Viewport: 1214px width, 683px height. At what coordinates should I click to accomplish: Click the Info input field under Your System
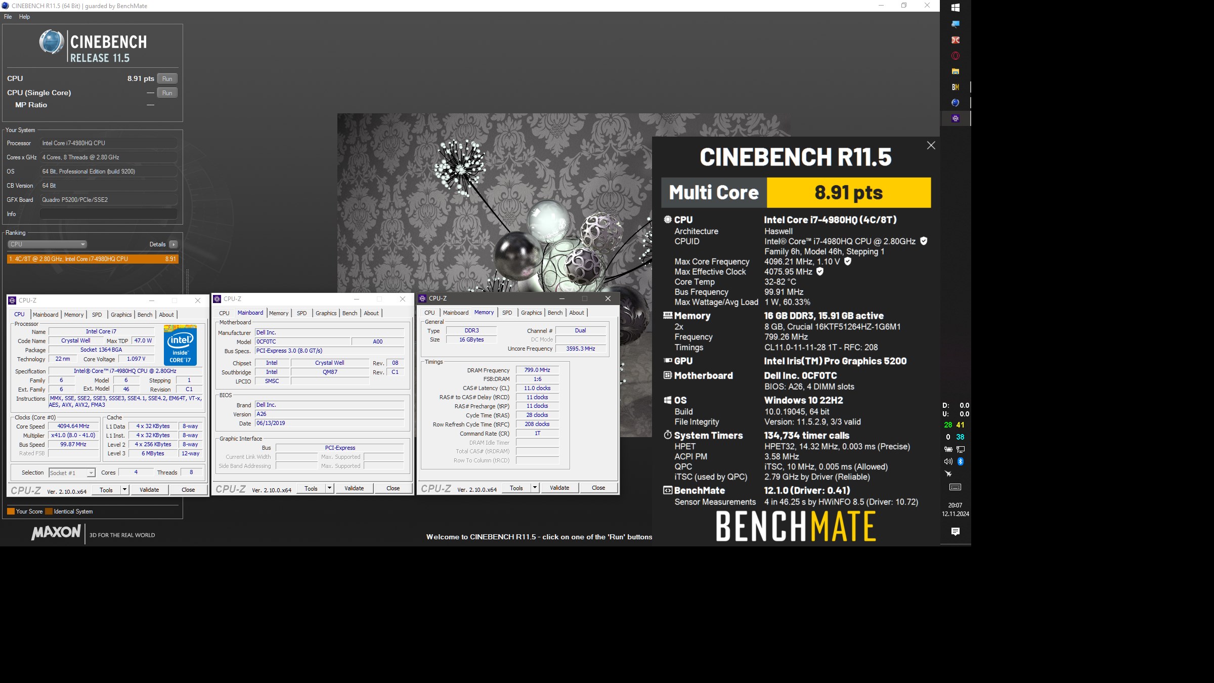[108, 214]
